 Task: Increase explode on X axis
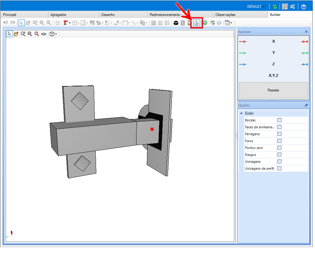(x=304, y=42)
